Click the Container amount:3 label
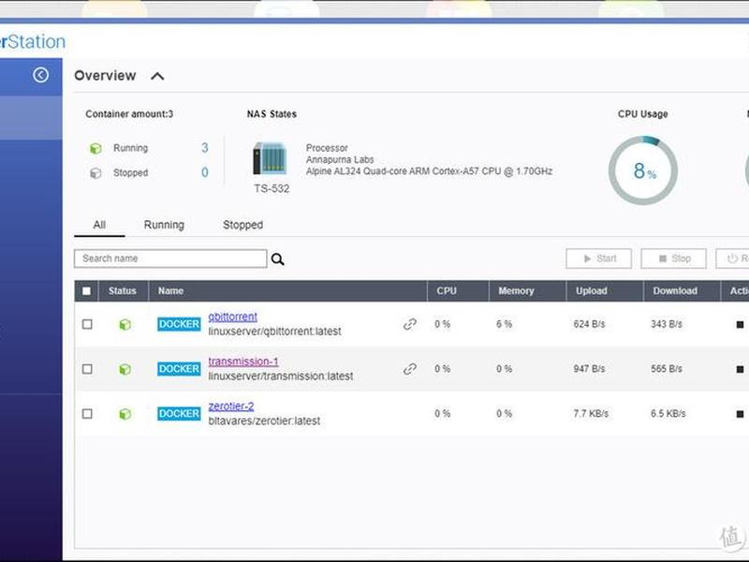Viewport: 749px width, 562px height. click(x=129, y=114)
